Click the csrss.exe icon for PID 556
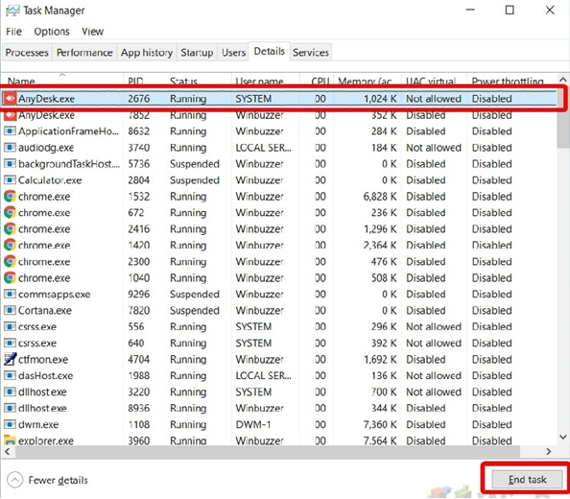The height and width of the screenshot is (499, 570). tap(11, 326)
